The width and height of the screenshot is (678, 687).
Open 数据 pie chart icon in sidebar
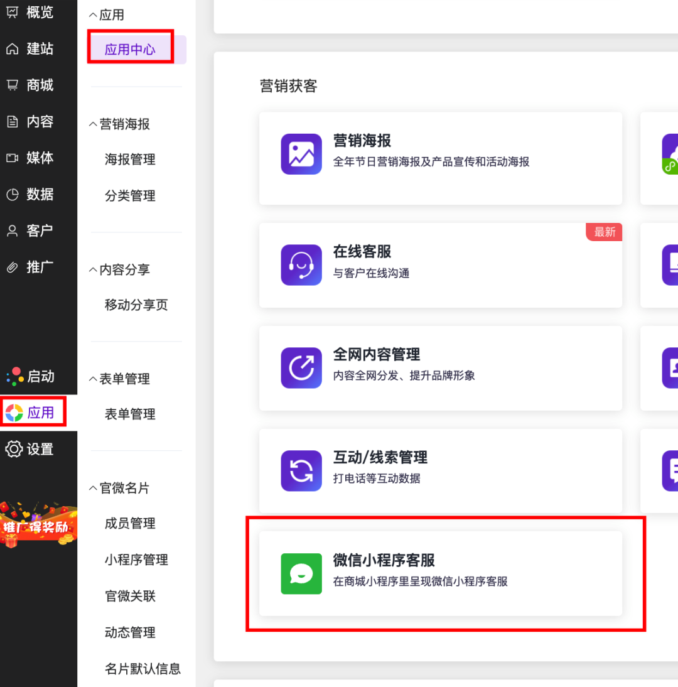click(13, 195)
